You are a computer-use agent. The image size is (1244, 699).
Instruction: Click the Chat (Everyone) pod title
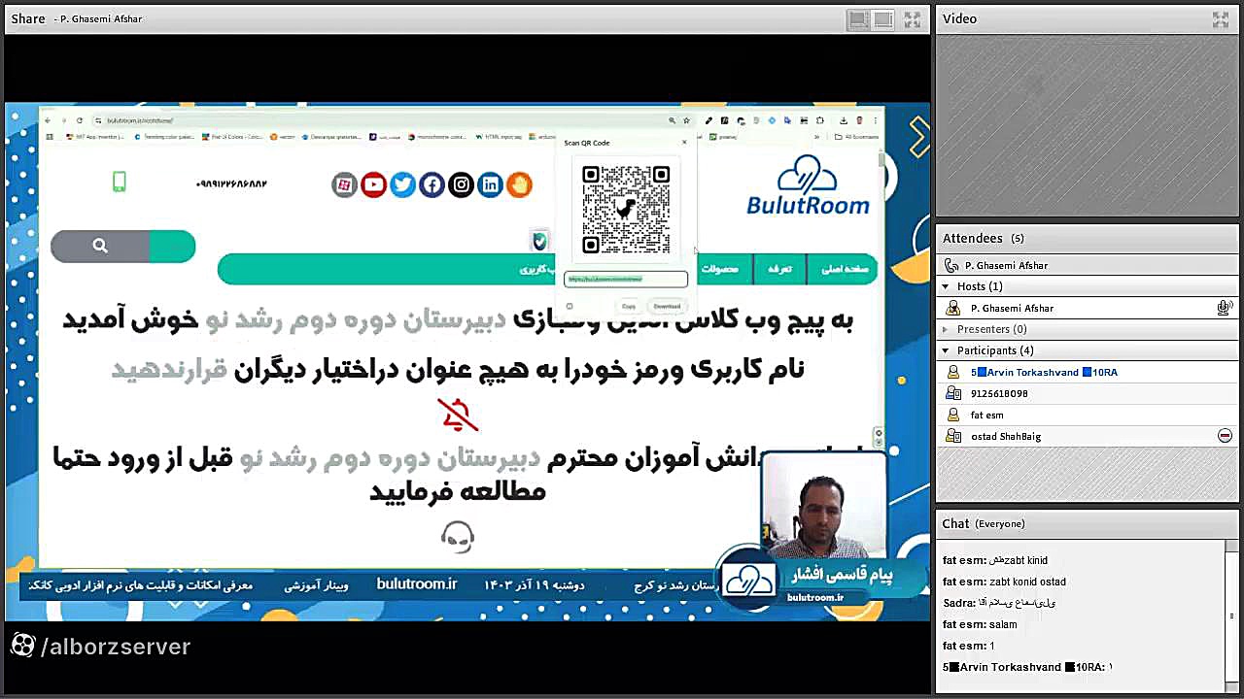tap(984, 523)
